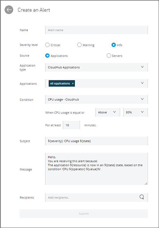
Task: Click inside the Message text area
Action: [x=97, y=169]
